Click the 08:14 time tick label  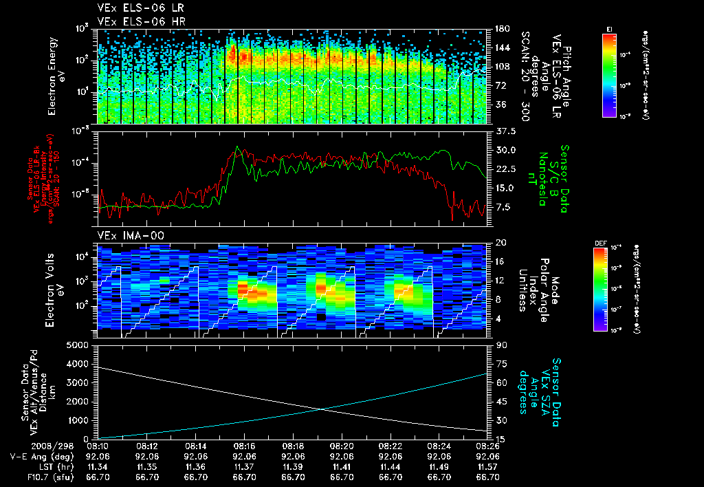[195, 447]
